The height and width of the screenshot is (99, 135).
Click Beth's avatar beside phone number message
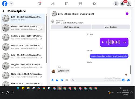pyautogui.click(x=53, y=71)
